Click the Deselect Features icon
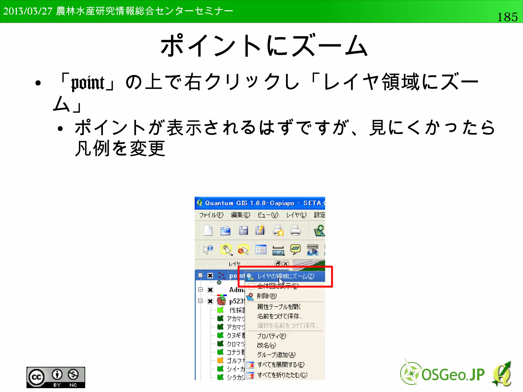The height and width of the screenshot is (392, 523). [x=243, y=250]
